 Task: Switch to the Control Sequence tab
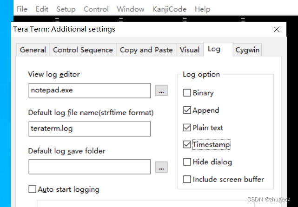point(83,50)
